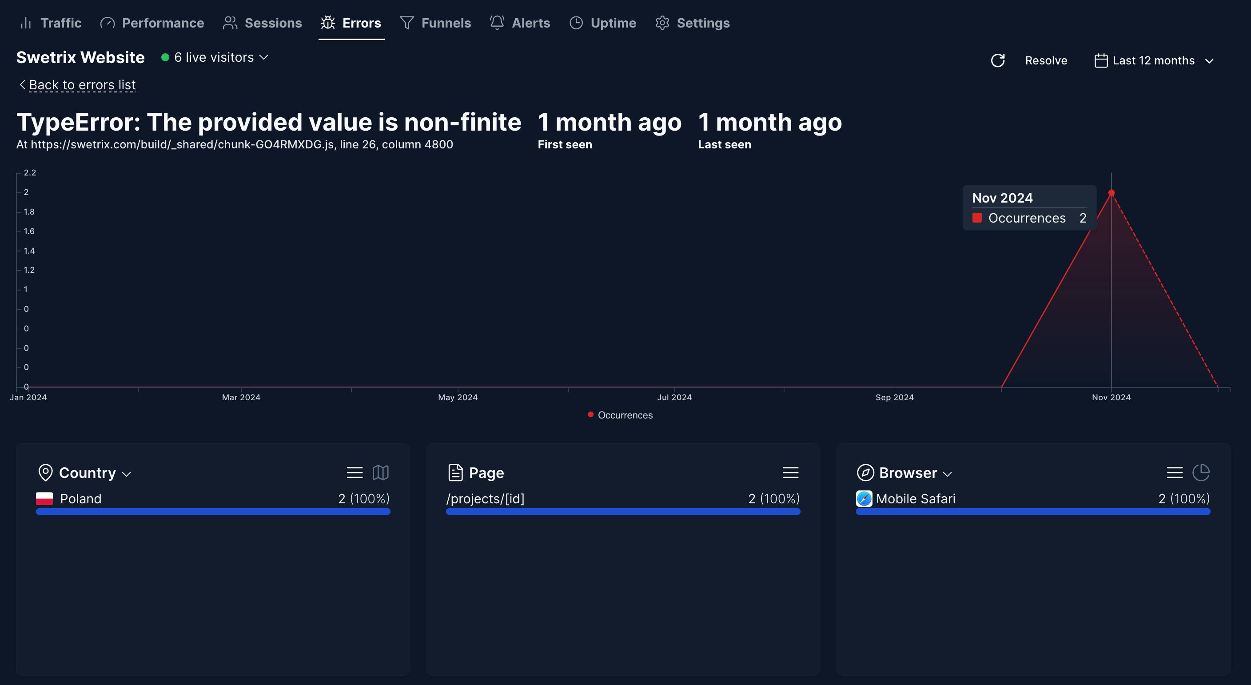Open the Last 12 months period dropdown
Screen dimensions: 1251x685
pyautogui.click(x=1154, y=61)
